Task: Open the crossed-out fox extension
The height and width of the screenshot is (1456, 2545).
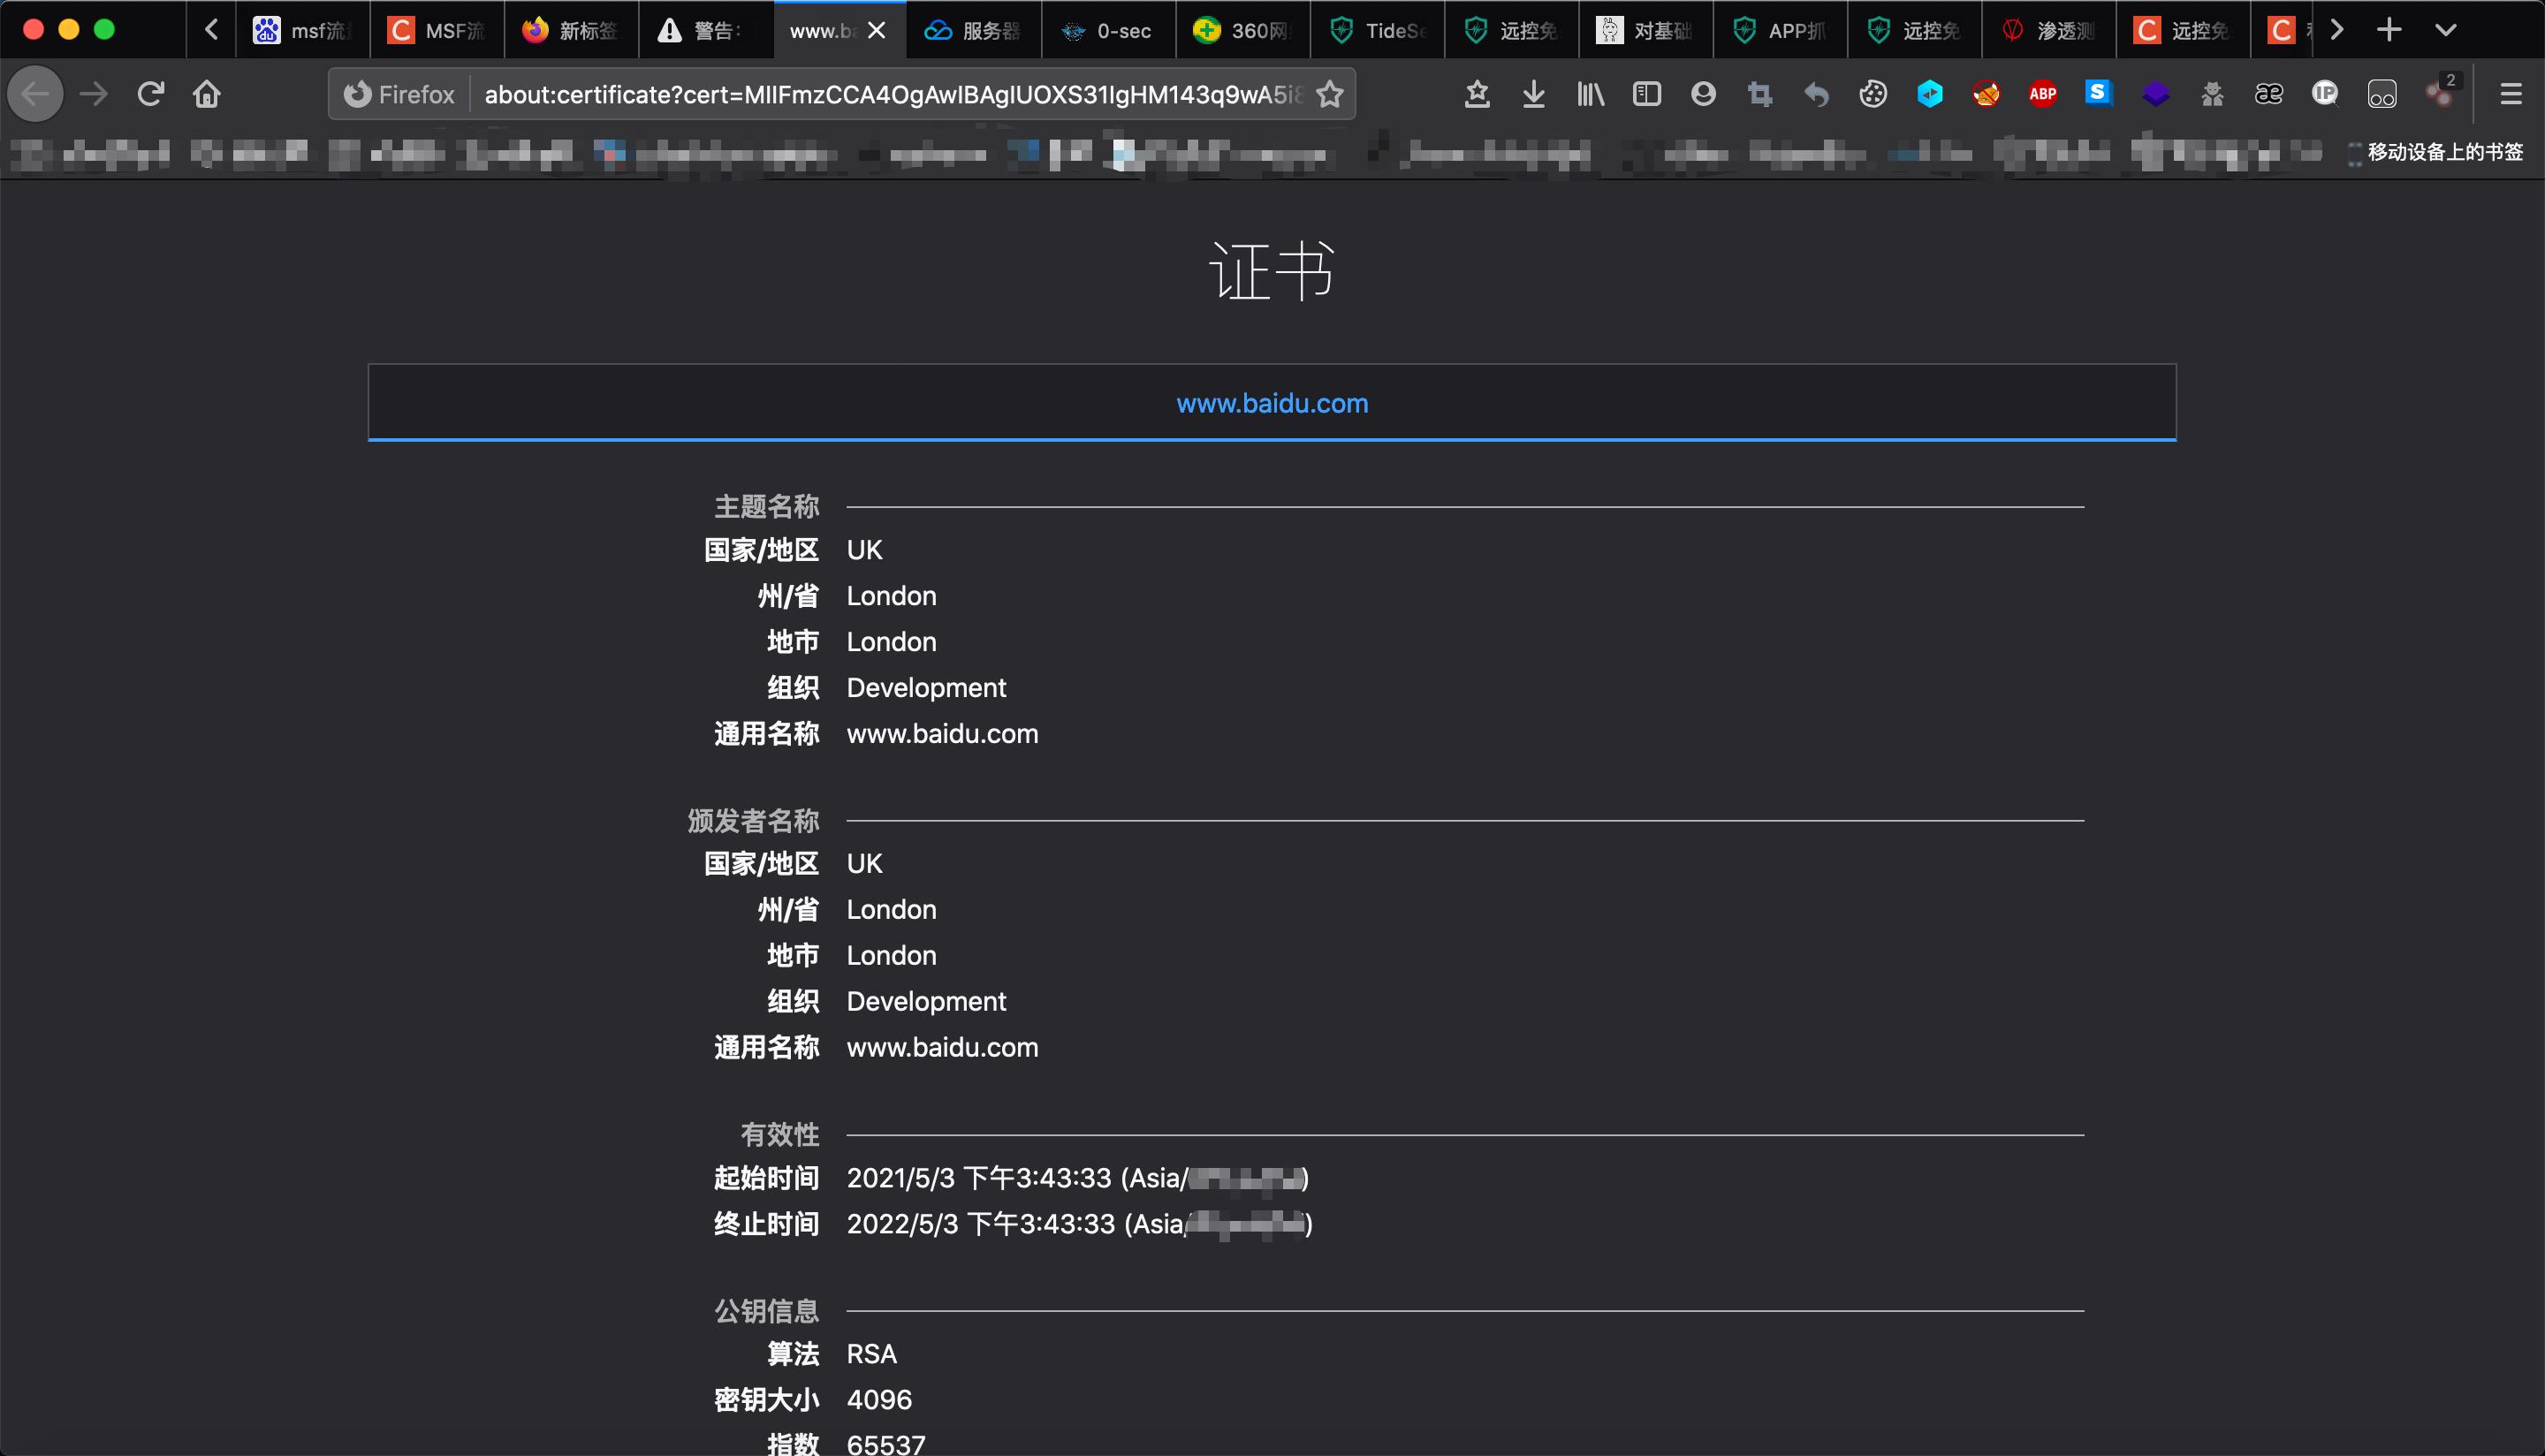Action: tap(1986, 94)
